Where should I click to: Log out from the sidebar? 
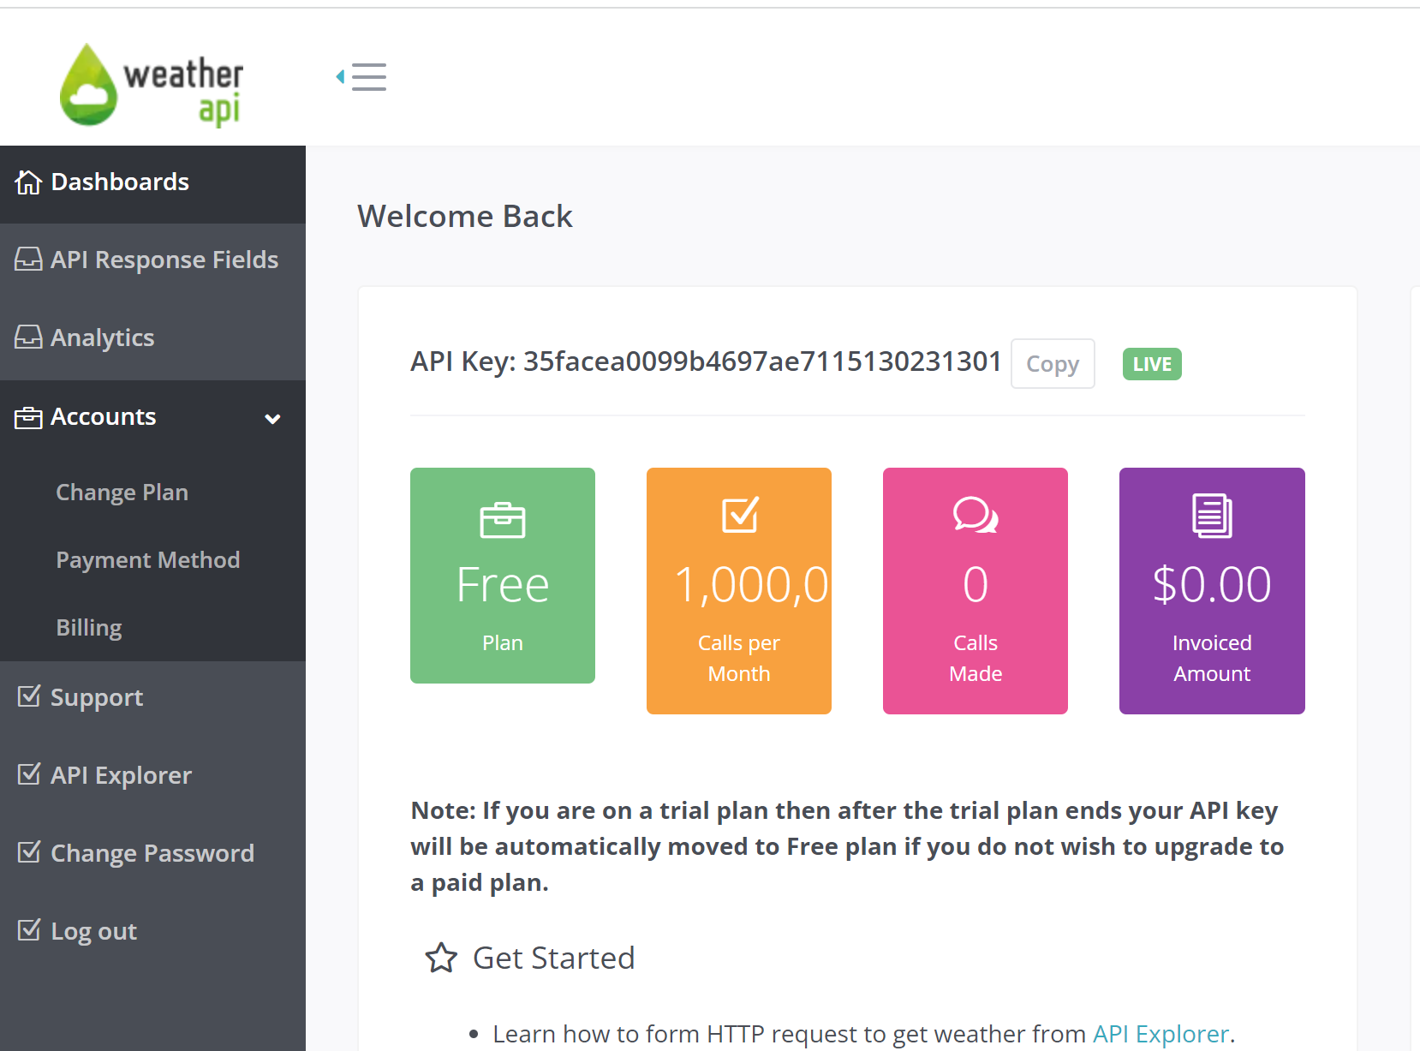coord(93,931)
